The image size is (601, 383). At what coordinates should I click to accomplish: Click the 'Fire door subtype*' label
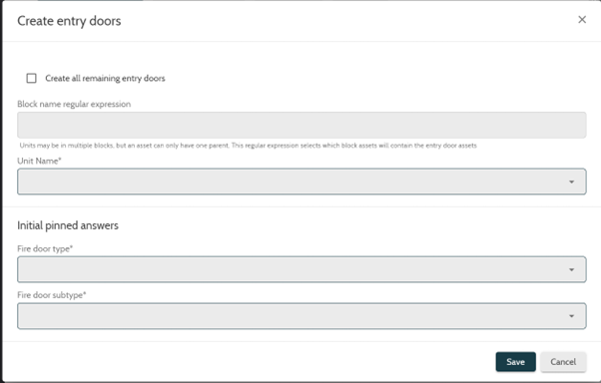[52, 295]
